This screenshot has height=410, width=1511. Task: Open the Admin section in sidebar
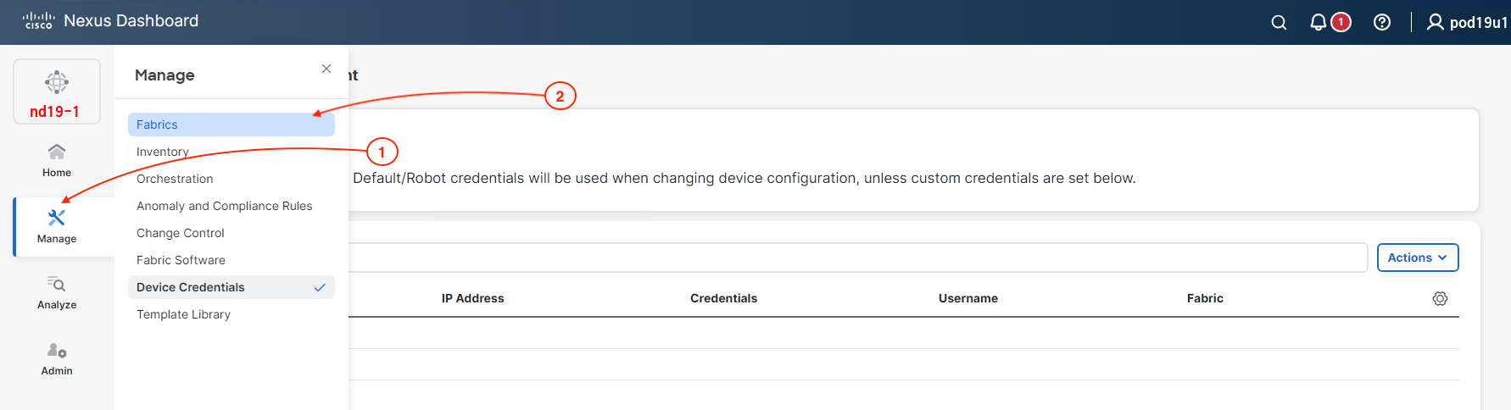[x=57, y=358]
